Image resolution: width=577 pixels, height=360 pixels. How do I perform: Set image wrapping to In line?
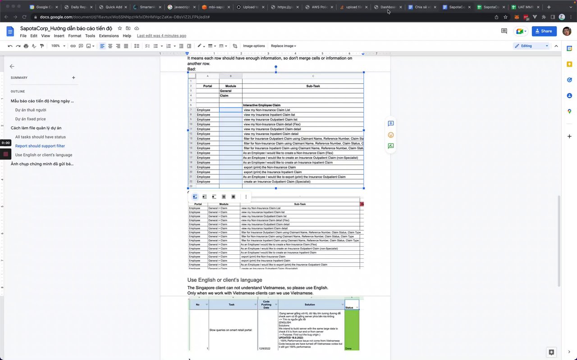[x=195, y=197]
